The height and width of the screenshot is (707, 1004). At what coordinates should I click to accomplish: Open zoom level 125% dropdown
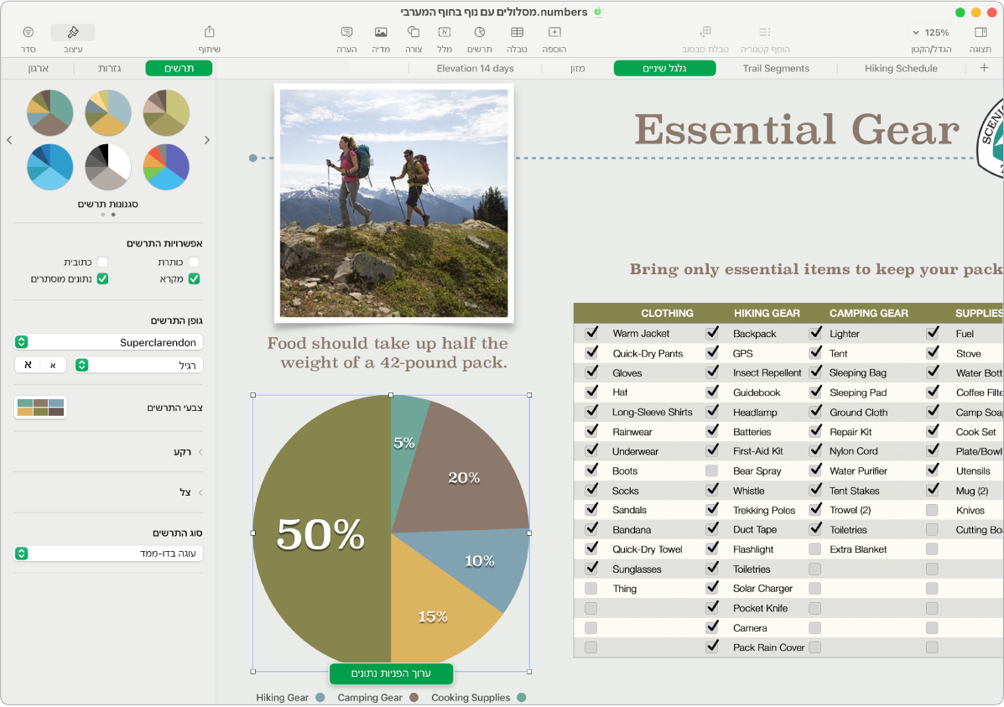click(931, 32)
